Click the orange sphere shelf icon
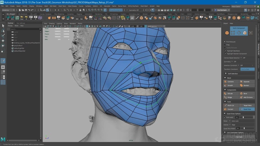The width and height of the screenshot is (260, 146). pyautogui.click(x=49, y=18)
